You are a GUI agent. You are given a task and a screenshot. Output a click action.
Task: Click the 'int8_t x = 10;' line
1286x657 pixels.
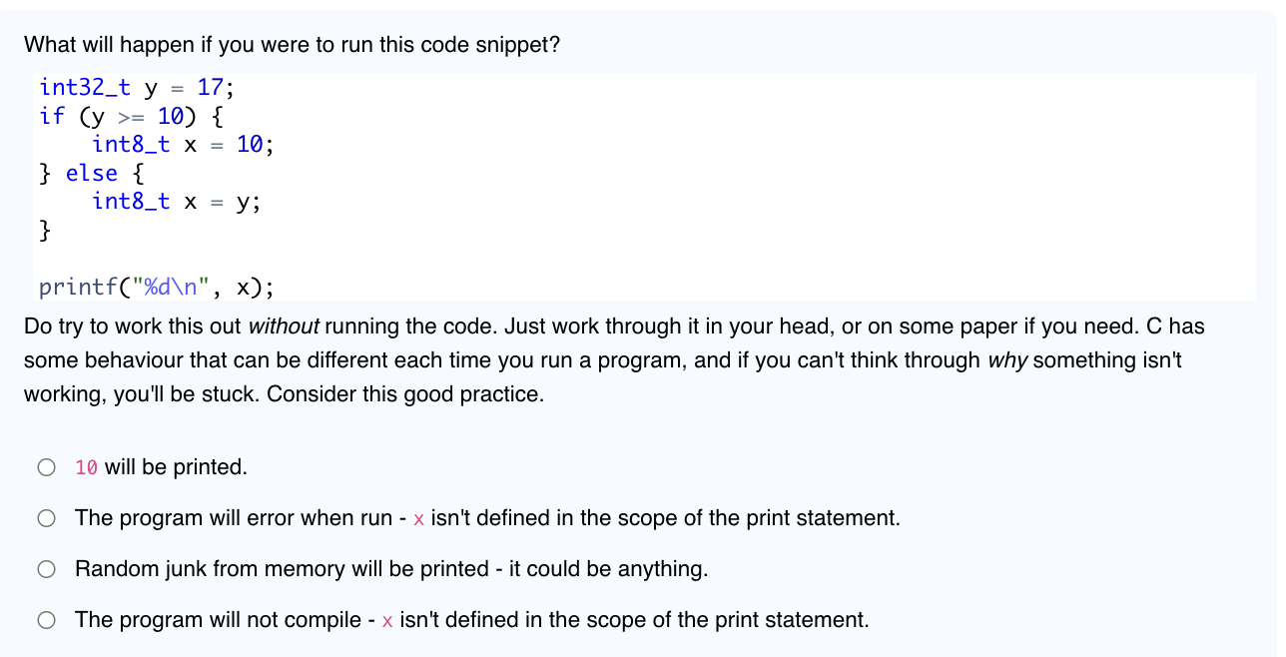coord(182,144)
